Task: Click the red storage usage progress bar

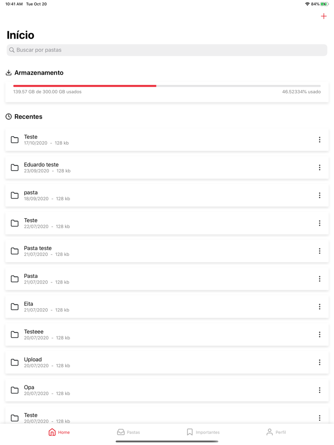Action: click(x=85, y=86)
